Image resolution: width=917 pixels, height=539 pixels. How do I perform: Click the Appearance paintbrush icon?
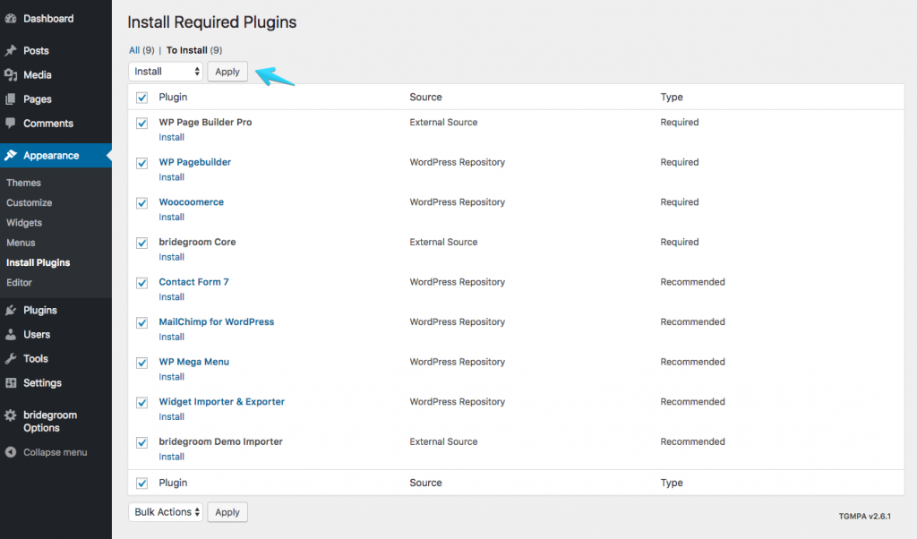pyautogui.click(x=11, y=156)
